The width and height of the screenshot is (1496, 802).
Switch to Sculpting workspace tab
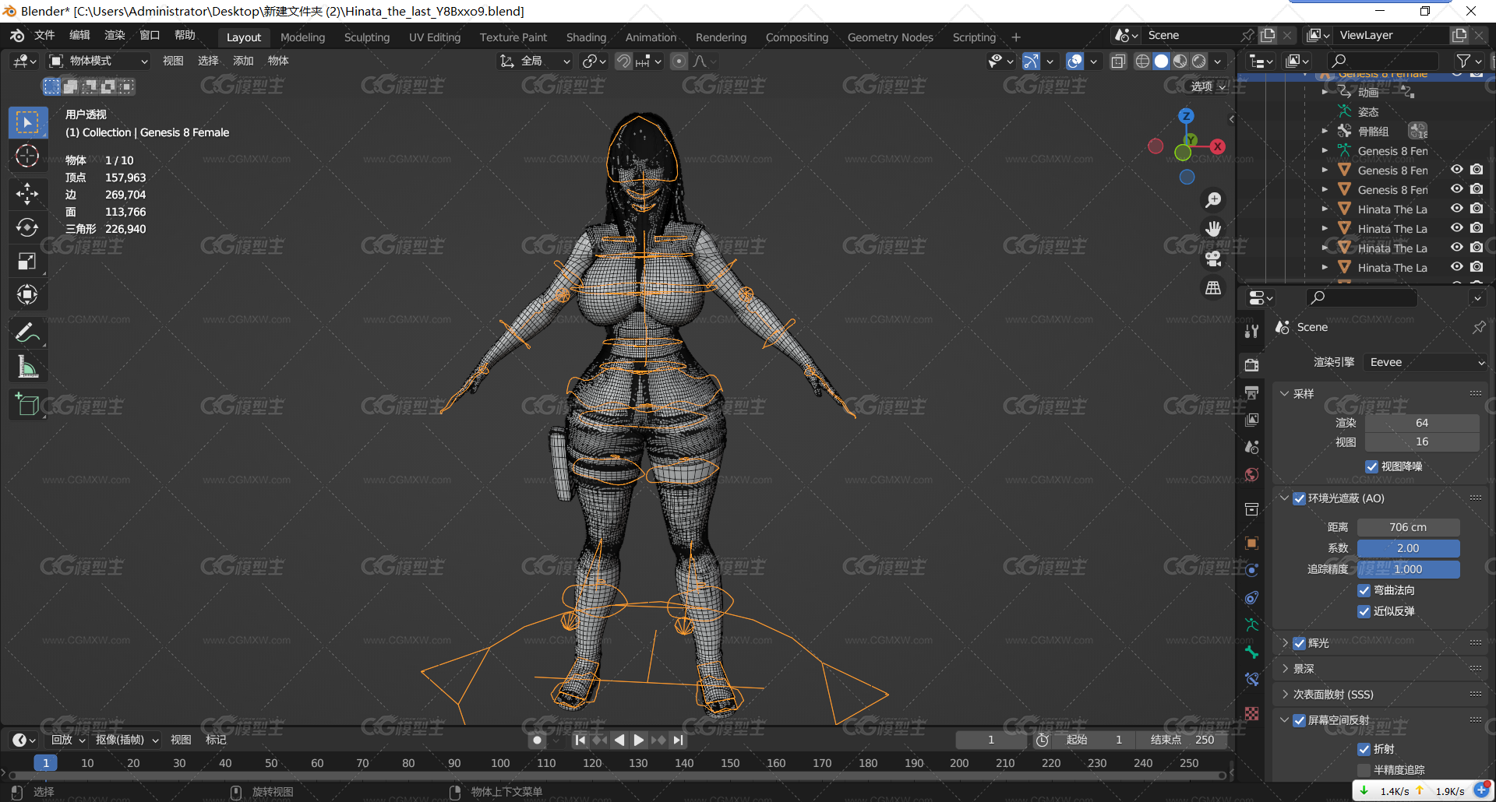click(x=367, y=37)
